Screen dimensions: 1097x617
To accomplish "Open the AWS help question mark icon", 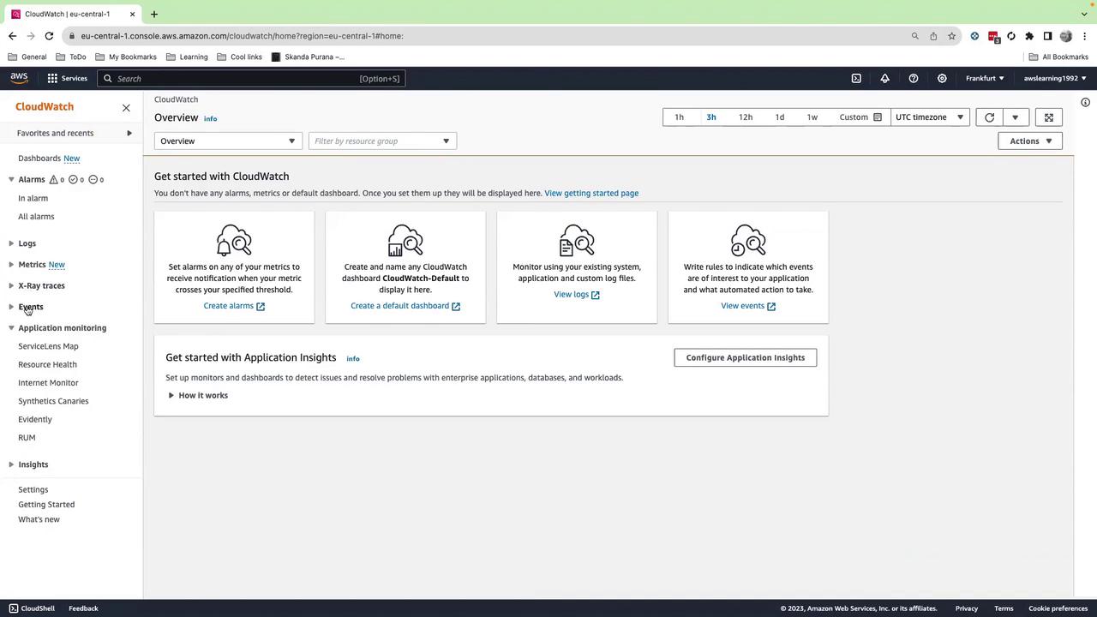I will 914,78.
